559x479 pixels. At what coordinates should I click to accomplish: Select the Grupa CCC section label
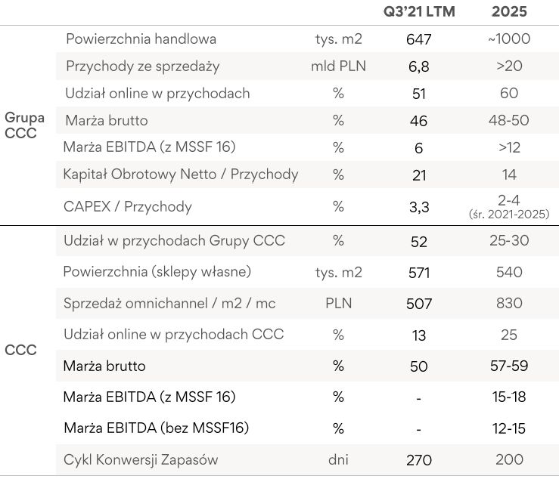[x=24, y=125]
